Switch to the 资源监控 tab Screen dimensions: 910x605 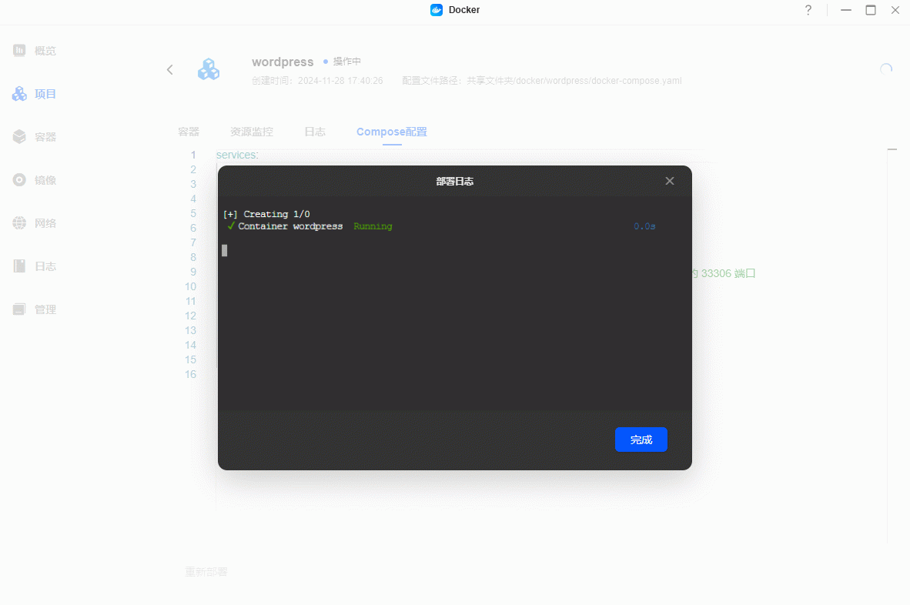251,132
